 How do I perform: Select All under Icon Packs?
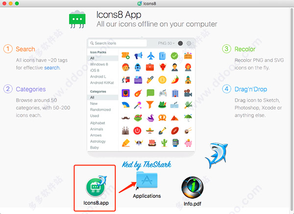[x=103, y=58]
